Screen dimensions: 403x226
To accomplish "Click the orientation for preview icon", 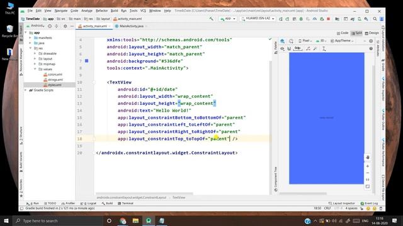I will 291,41.
